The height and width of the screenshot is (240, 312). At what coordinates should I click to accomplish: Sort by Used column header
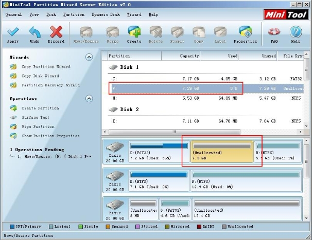pos(219,56)
